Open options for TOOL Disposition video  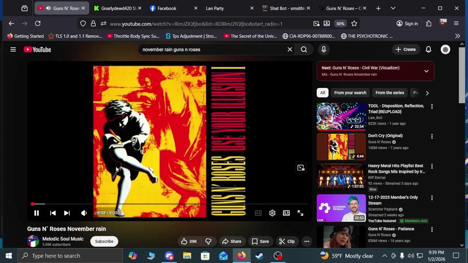point(432,107)
